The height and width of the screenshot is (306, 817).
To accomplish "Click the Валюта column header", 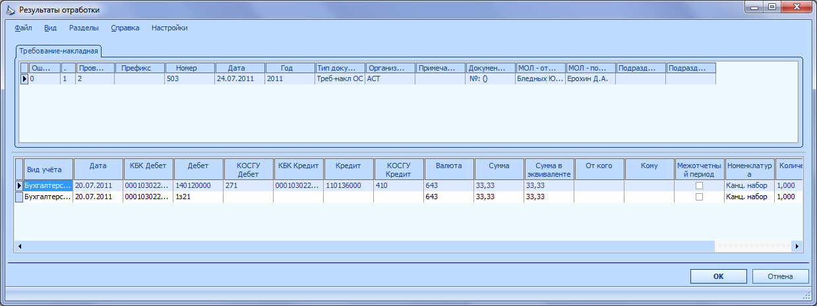I will pos(449,169).
